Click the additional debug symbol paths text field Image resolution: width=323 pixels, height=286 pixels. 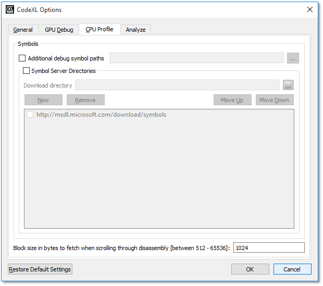196,58
